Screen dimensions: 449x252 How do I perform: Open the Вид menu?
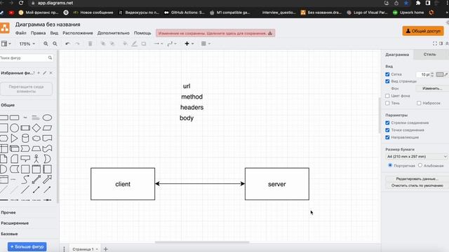pyautogui.click(x=54, y=33)
